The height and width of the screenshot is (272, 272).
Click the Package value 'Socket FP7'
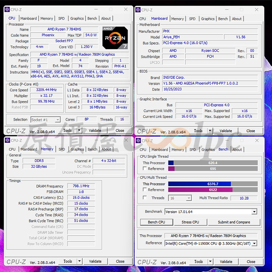pos(64,41)
